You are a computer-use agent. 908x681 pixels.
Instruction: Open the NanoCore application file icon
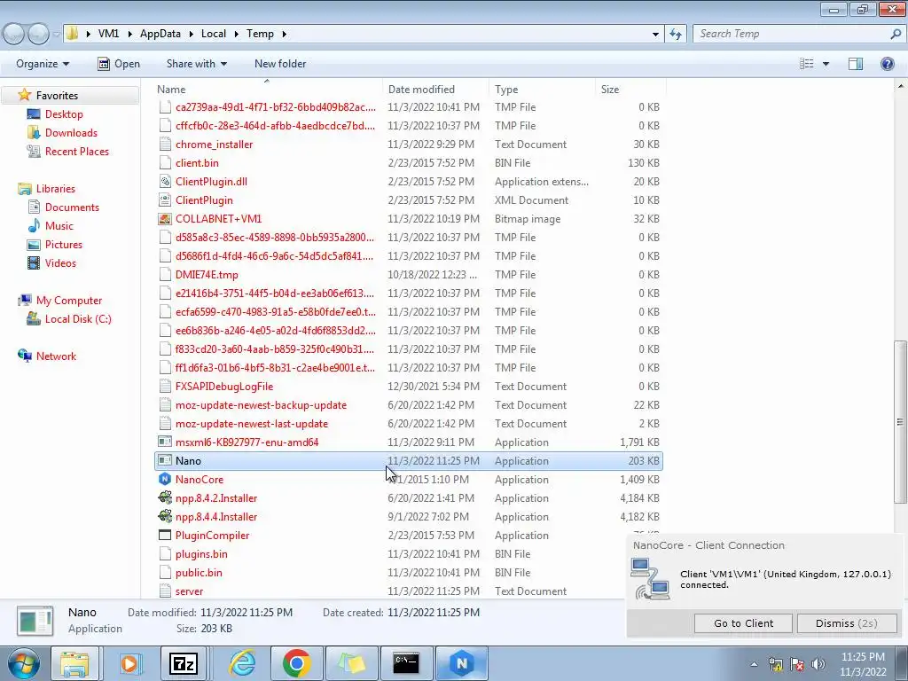[165, 480]
